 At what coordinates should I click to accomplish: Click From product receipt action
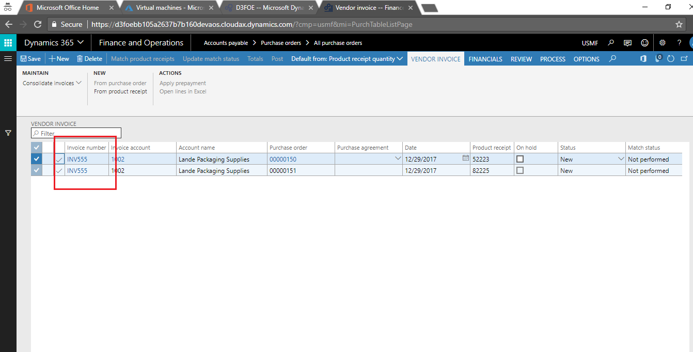[x=120, y=91]
